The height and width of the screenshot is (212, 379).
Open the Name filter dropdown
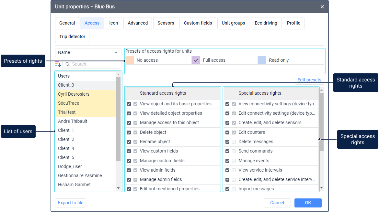[x=88, y=53]
